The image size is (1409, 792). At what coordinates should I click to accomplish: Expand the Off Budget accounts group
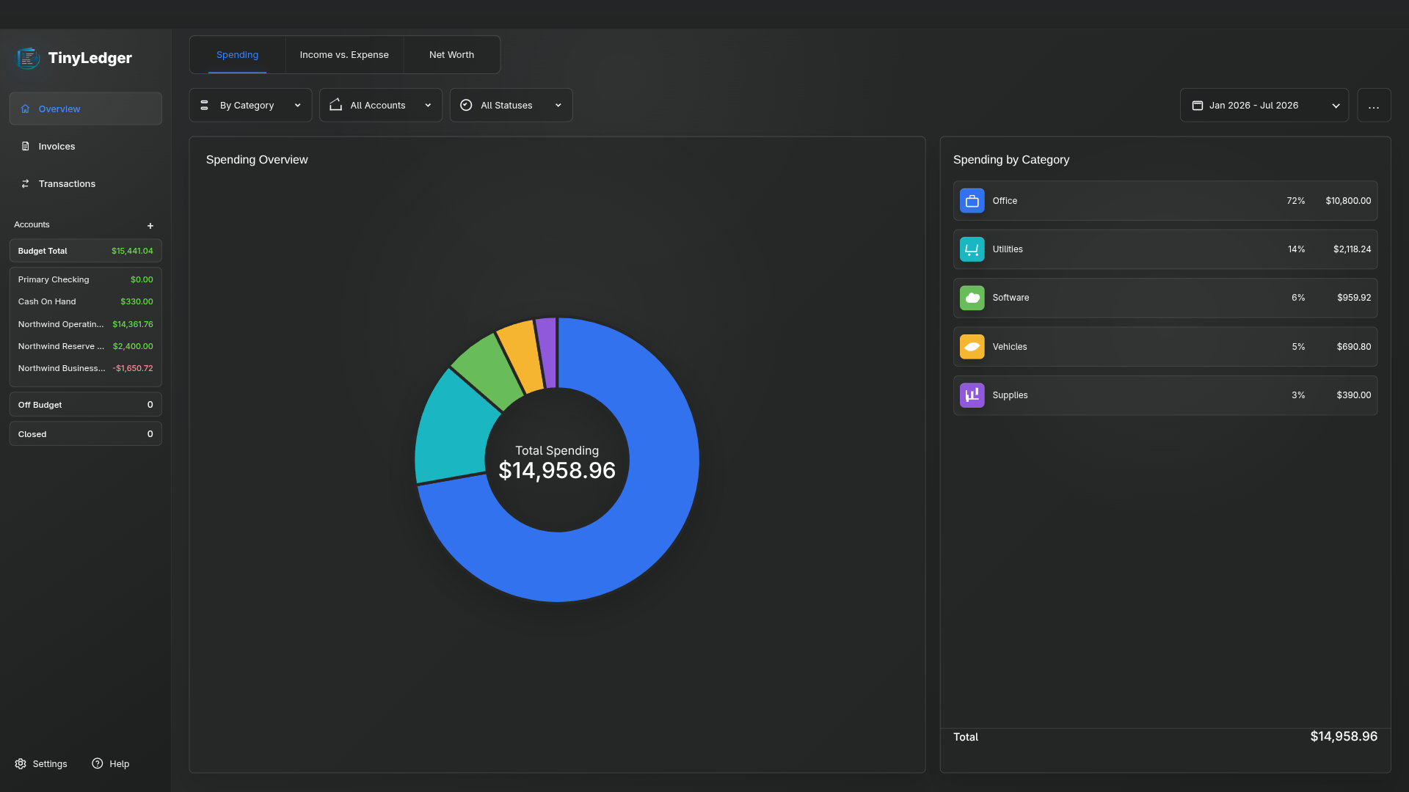pos(85,405)
